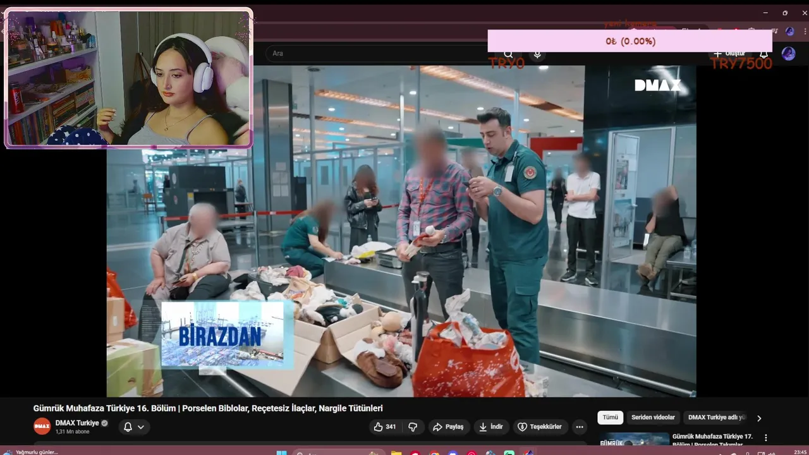Click the video player to pause
The image size is (809, 455).
(x=401, y=231)
